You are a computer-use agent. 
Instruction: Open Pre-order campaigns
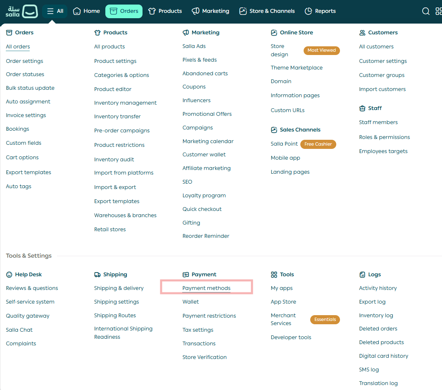click(x=122, y=130)
